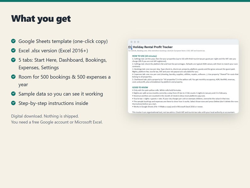The height and width of the screenshot is (188, 250).
Task: Click 'Digital download. Nothing is shipped.' note
Action: pos(45,116)
